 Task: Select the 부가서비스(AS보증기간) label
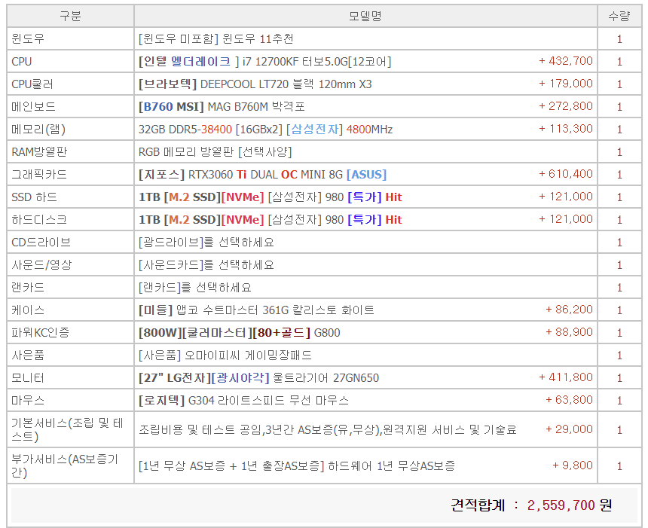[65, 465]
